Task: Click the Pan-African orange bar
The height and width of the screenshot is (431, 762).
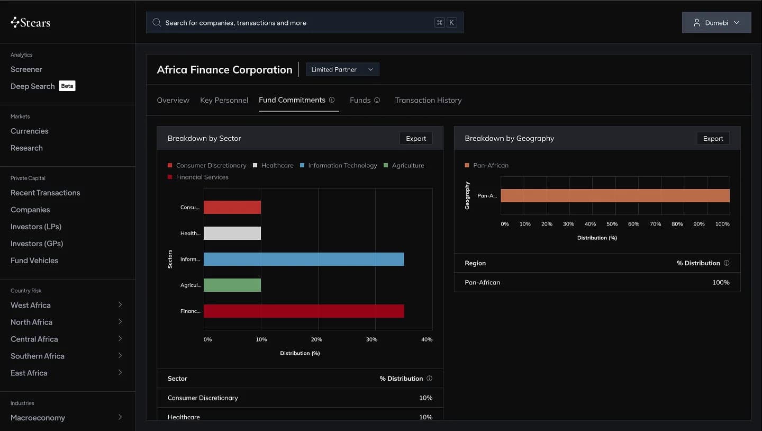Action: [615, 195]
